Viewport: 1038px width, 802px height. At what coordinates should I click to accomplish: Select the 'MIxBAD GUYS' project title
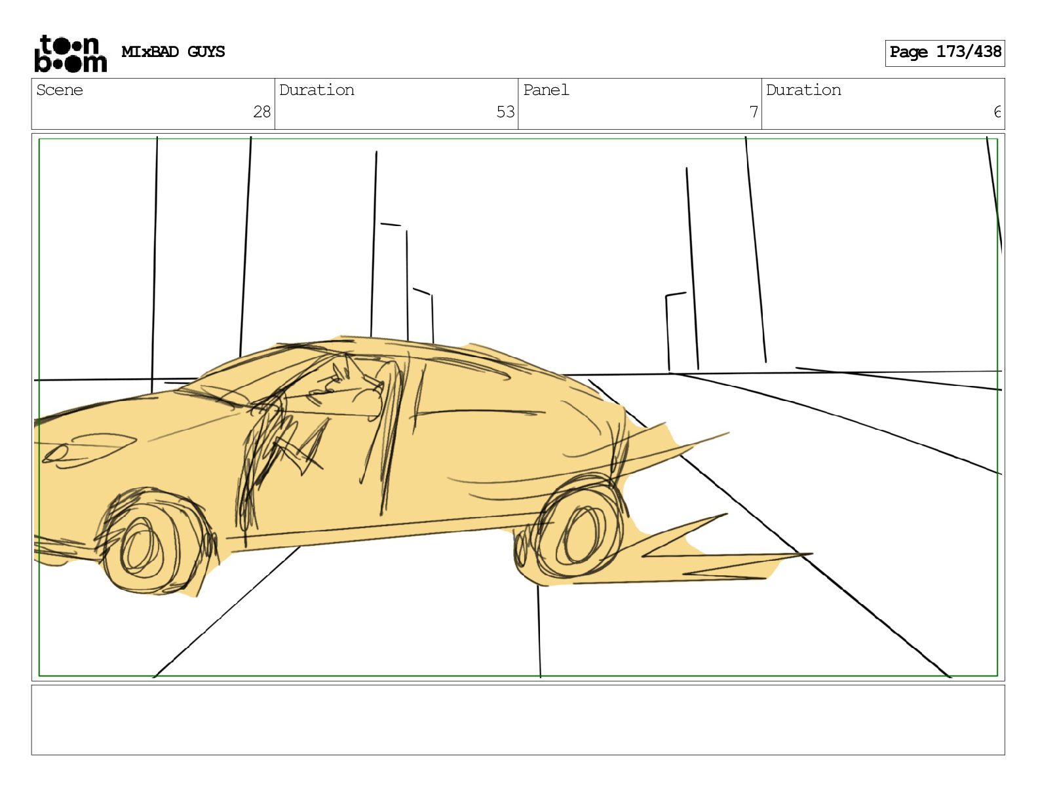coord(173,52)
